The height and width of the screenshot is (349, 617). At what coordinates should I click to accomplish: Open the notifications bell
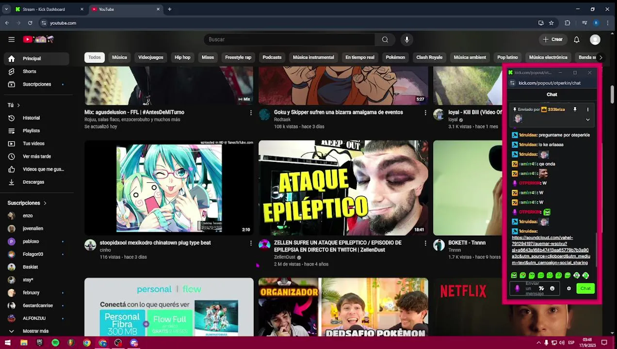(x=576, y=40)
